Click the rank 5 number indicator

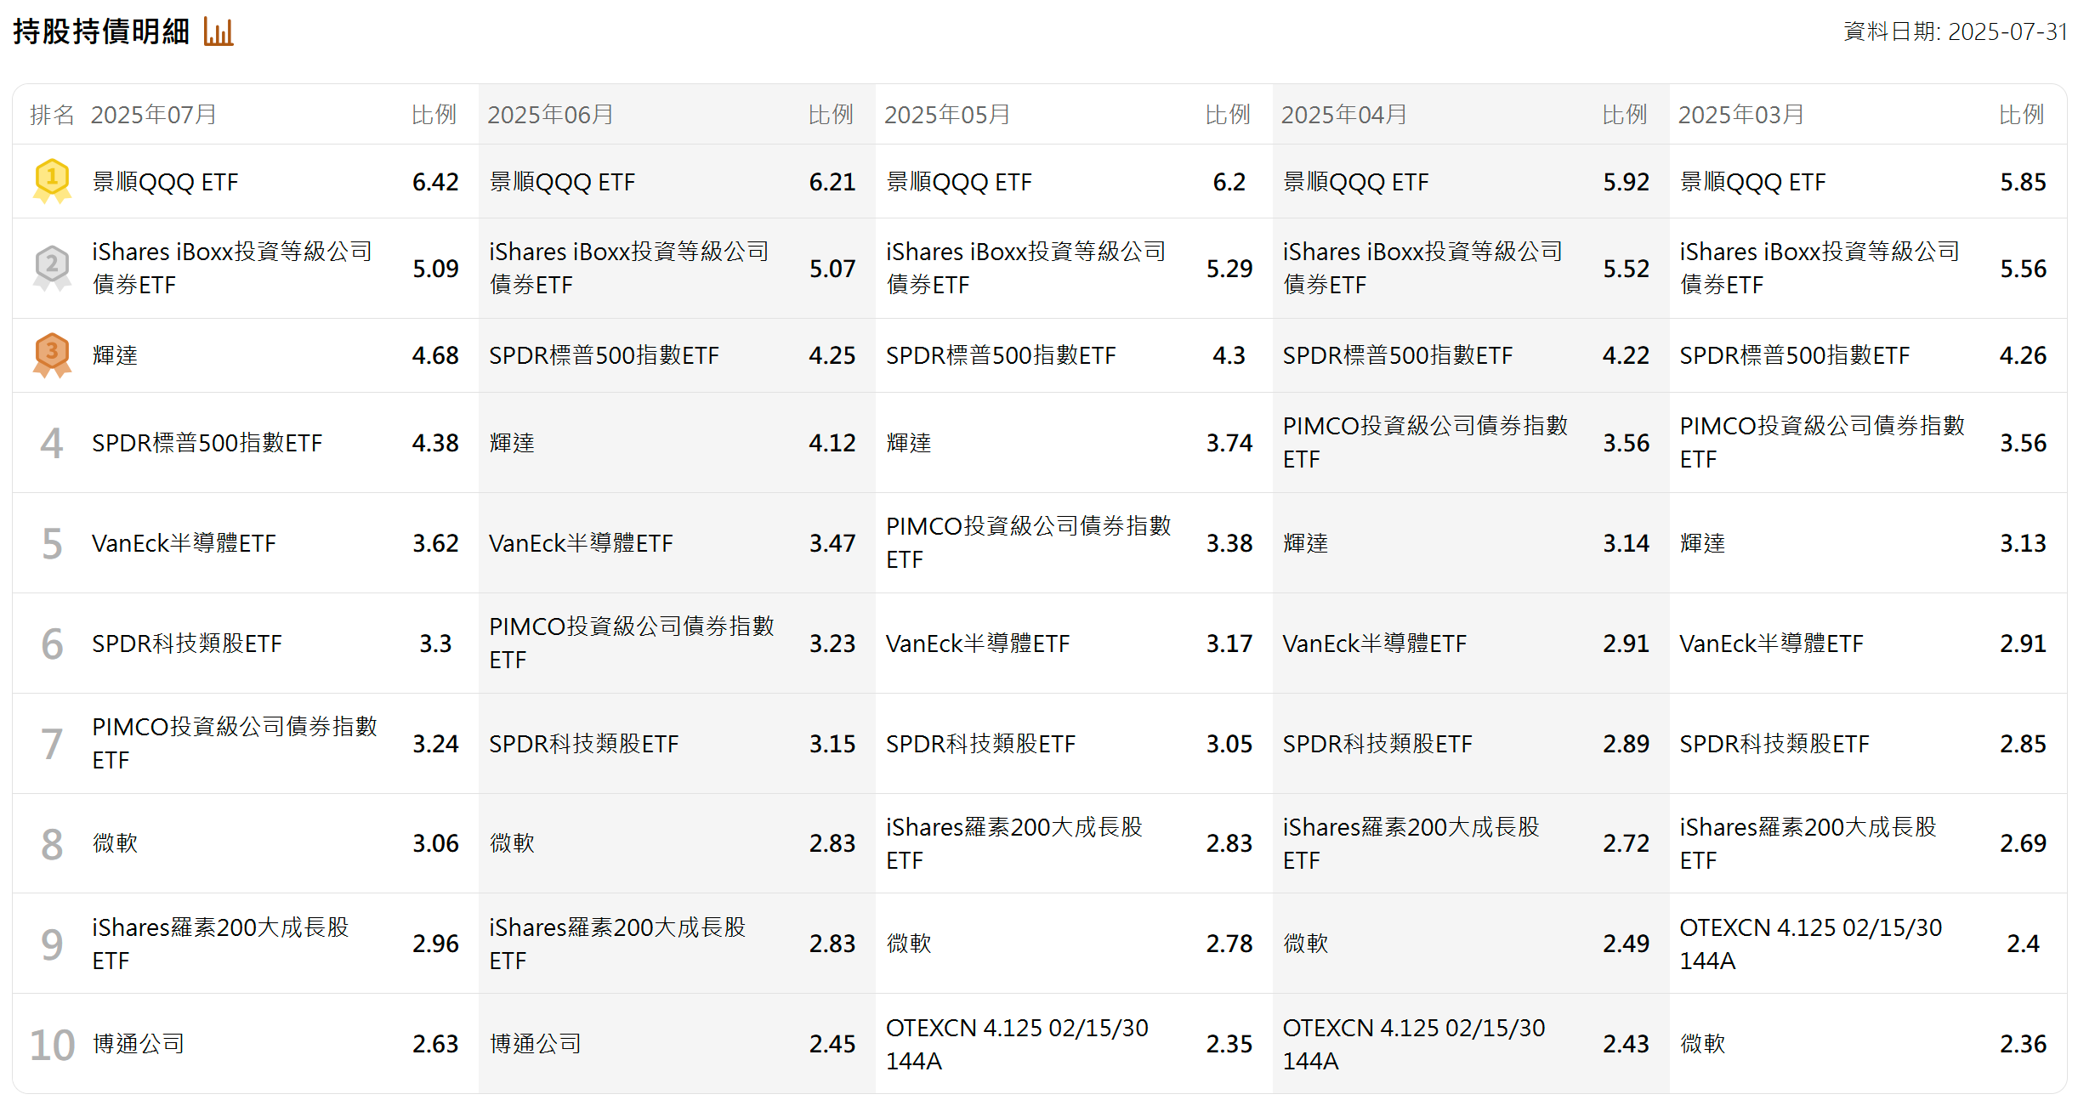pos(51,542)
